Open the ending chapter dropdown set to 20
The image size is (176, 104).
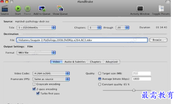(122, 28)
